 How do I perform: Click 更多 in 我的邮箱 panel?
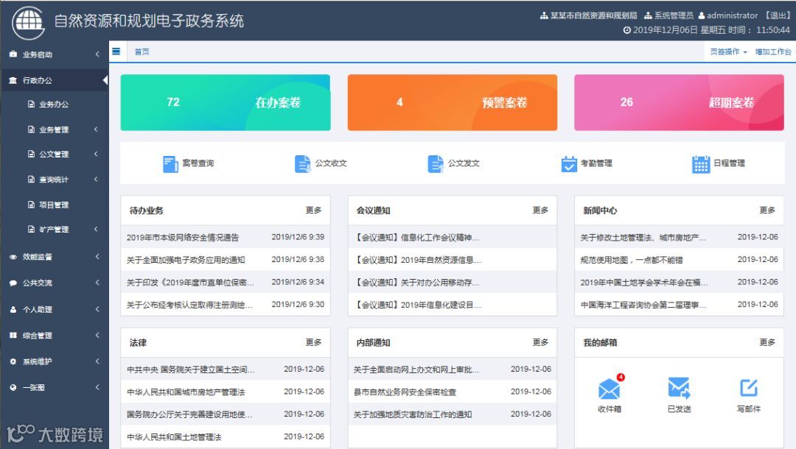[x=767, y=342]
